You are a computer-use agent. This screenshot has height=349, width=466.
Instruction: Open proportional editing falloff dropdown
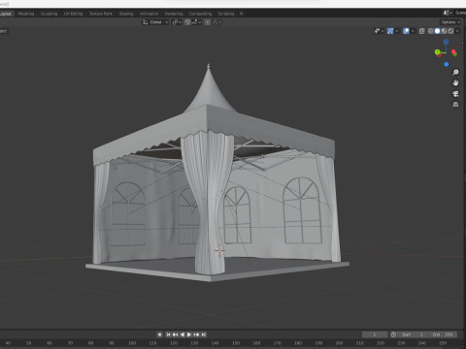216,22
